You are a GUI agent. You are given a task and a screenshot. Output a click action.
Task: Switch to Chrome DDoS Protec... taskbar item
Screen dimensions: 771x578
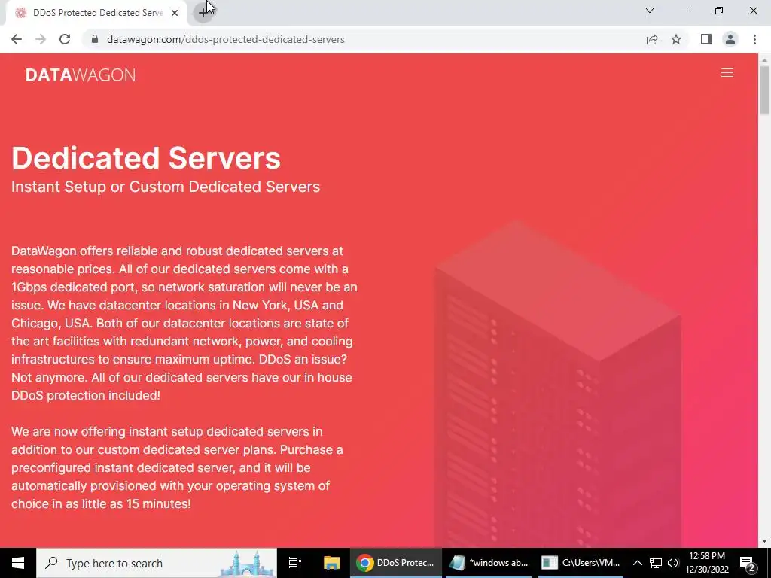(x=396, y=563)
